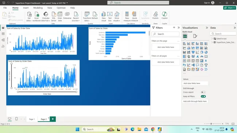Click Order Date zoom slider right handle
This screenshot has width=237, height=133.
[76, 92]
